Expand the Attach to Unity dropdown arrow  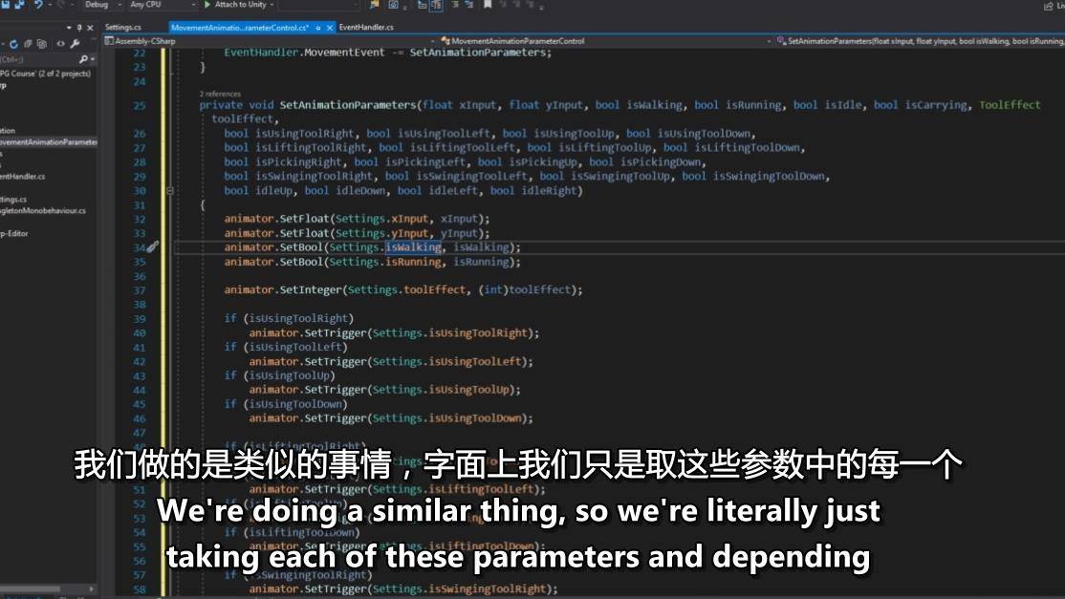pos(272,5)
